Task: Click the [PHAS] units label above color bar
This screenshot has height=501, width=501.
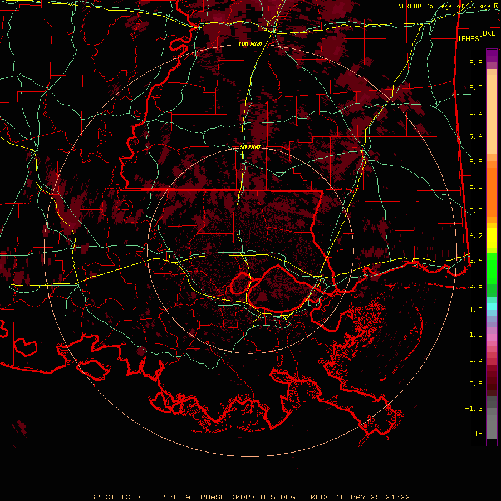Action: pos(470,38)
